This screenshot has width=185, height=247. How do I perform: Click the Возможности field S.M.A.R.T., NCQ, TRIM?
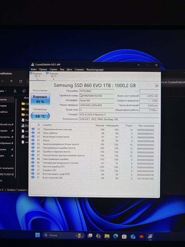tap(119, 119)
